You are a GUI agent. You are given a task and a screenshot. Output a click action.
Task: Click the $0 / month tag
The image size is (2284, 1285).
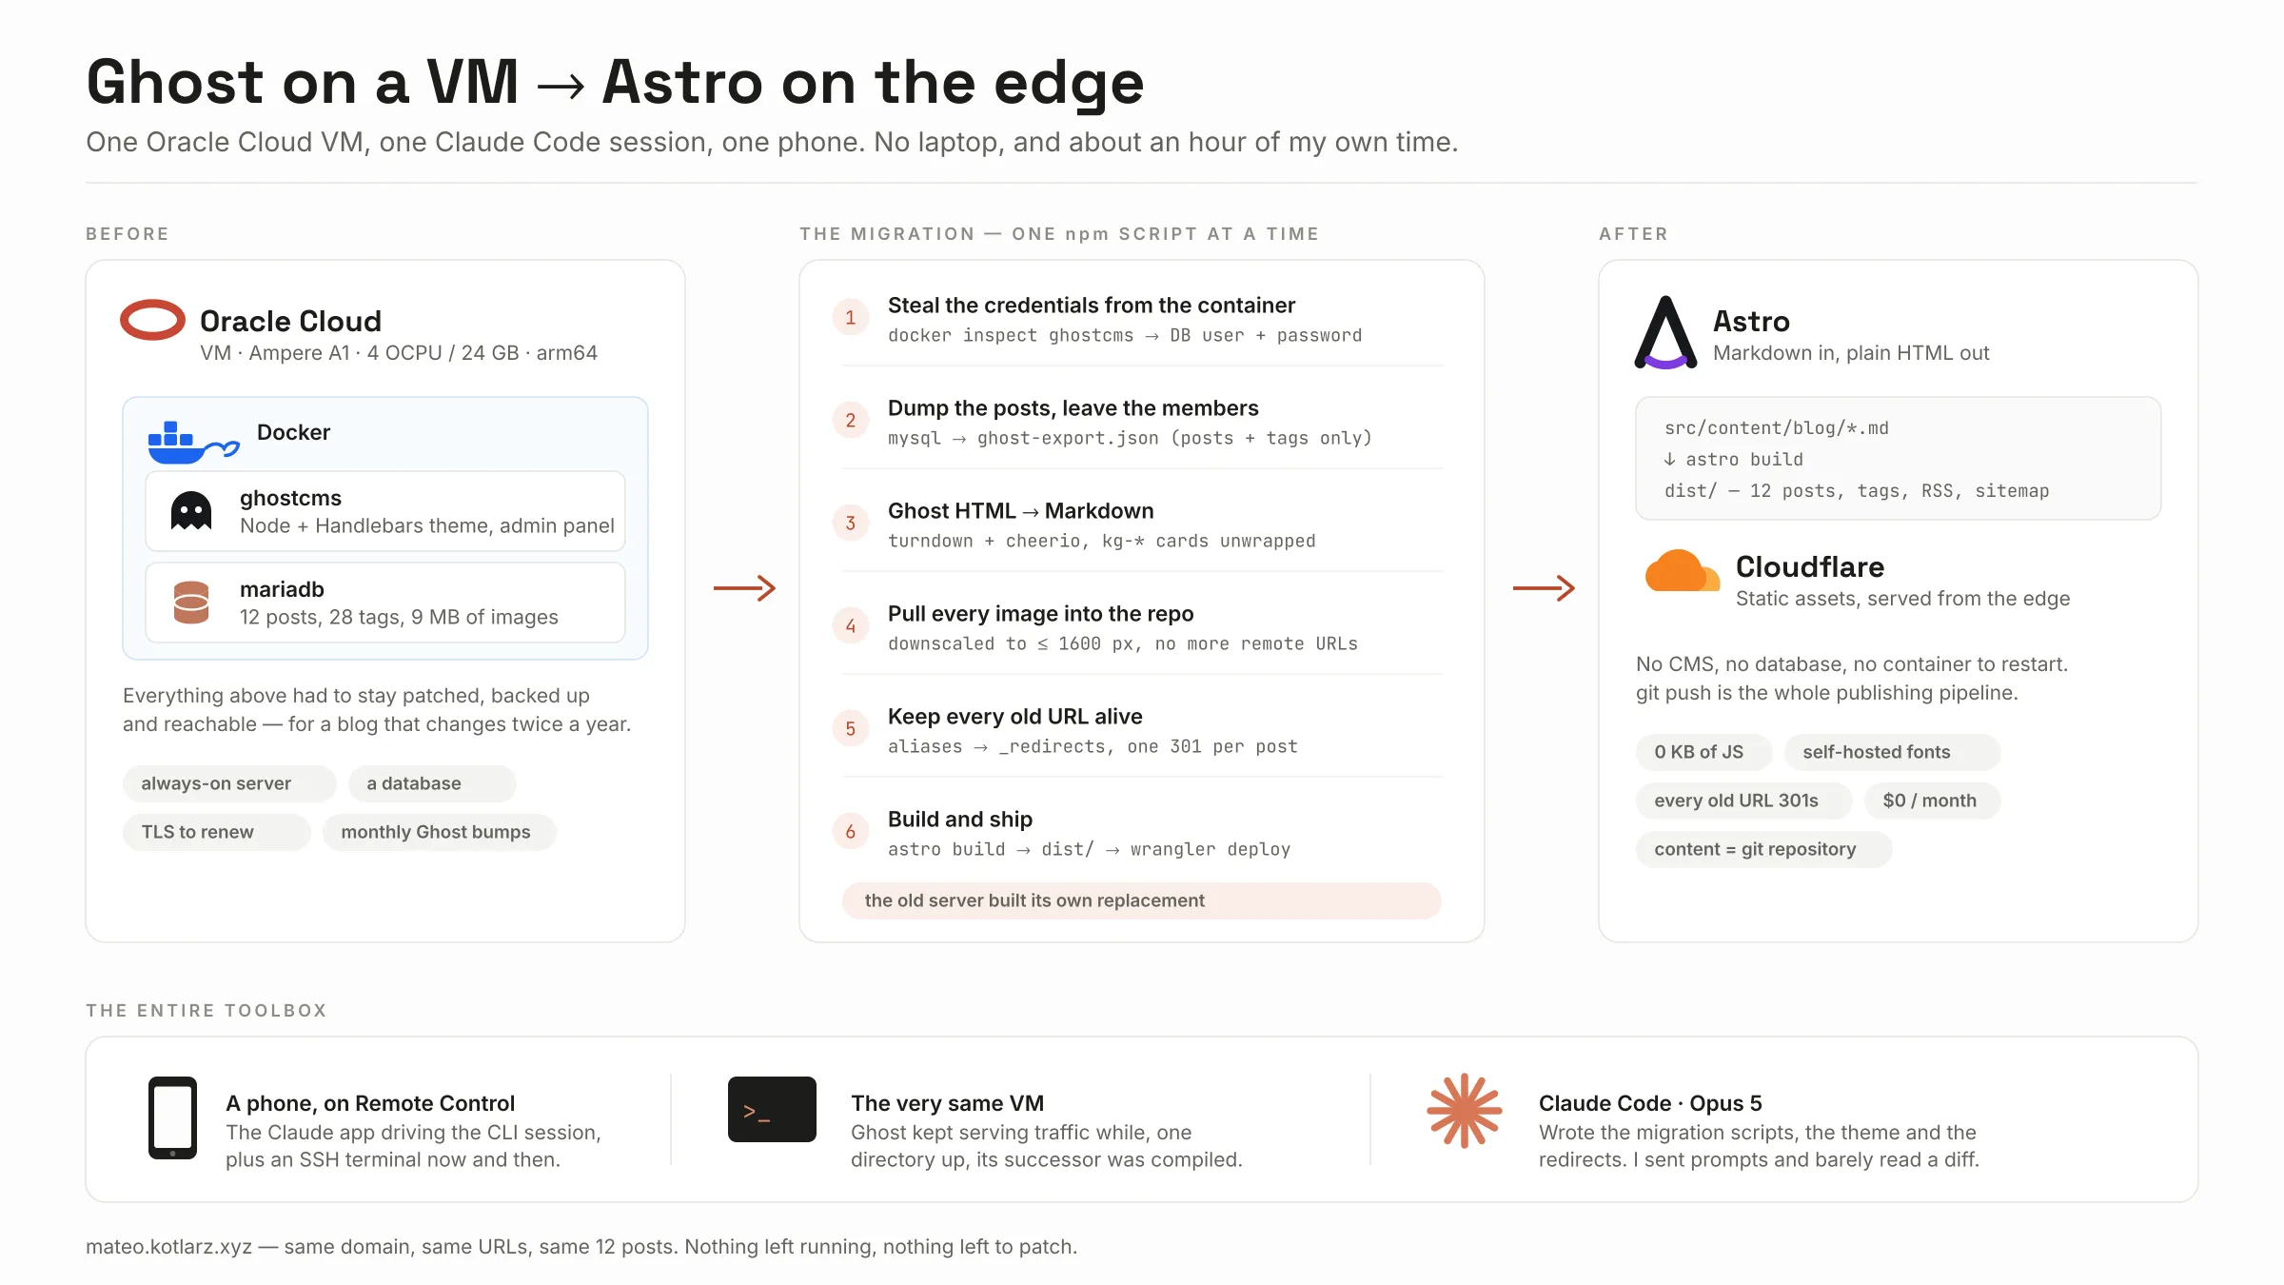[x=1932, y=801]
